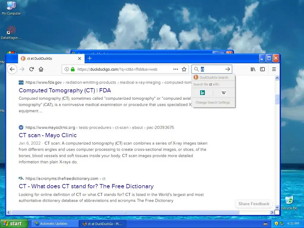Submit search with the go arrow
Viewport: 304px width, 228px height.
point(228,69)
